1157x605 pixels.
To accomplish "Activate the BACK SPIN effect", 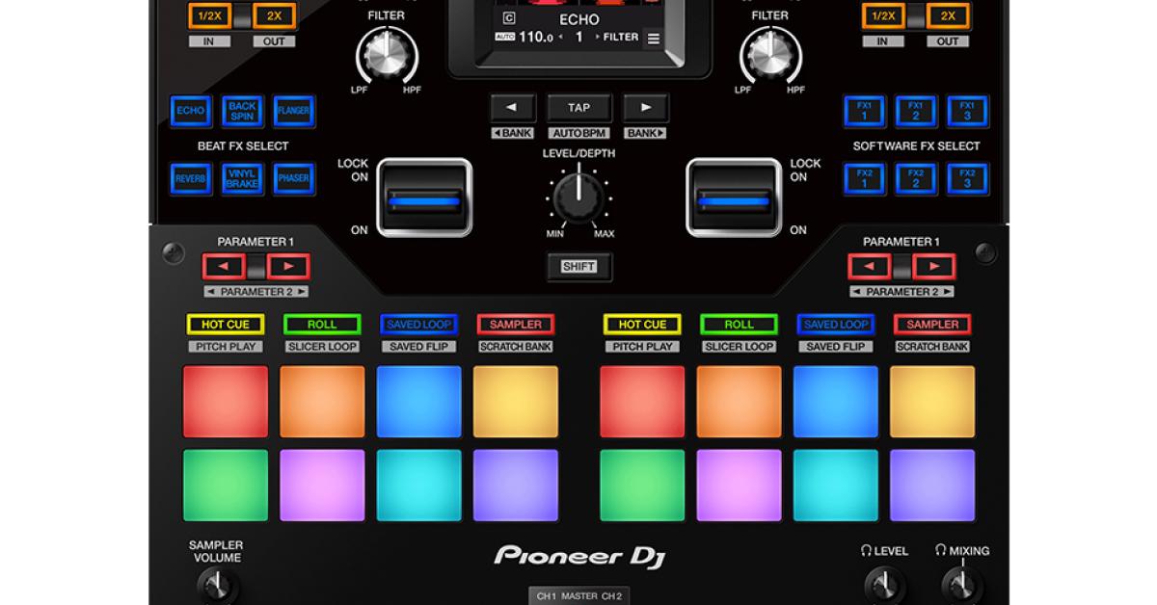I will (x=242, y=112).
